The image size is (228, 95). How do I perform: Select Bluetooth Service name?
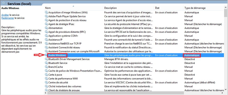coord(58,63)
